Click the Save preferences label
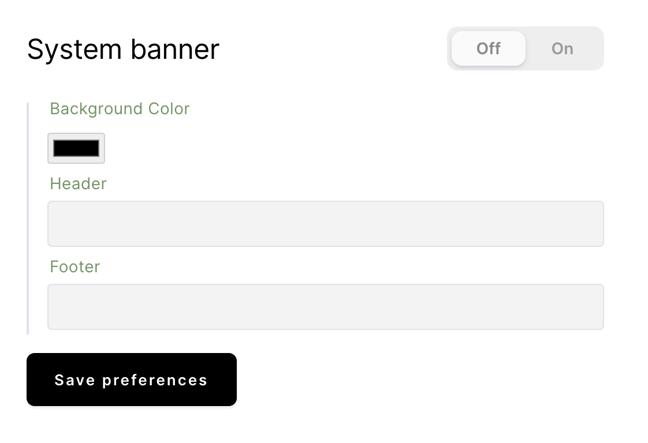 pos(131,380)
